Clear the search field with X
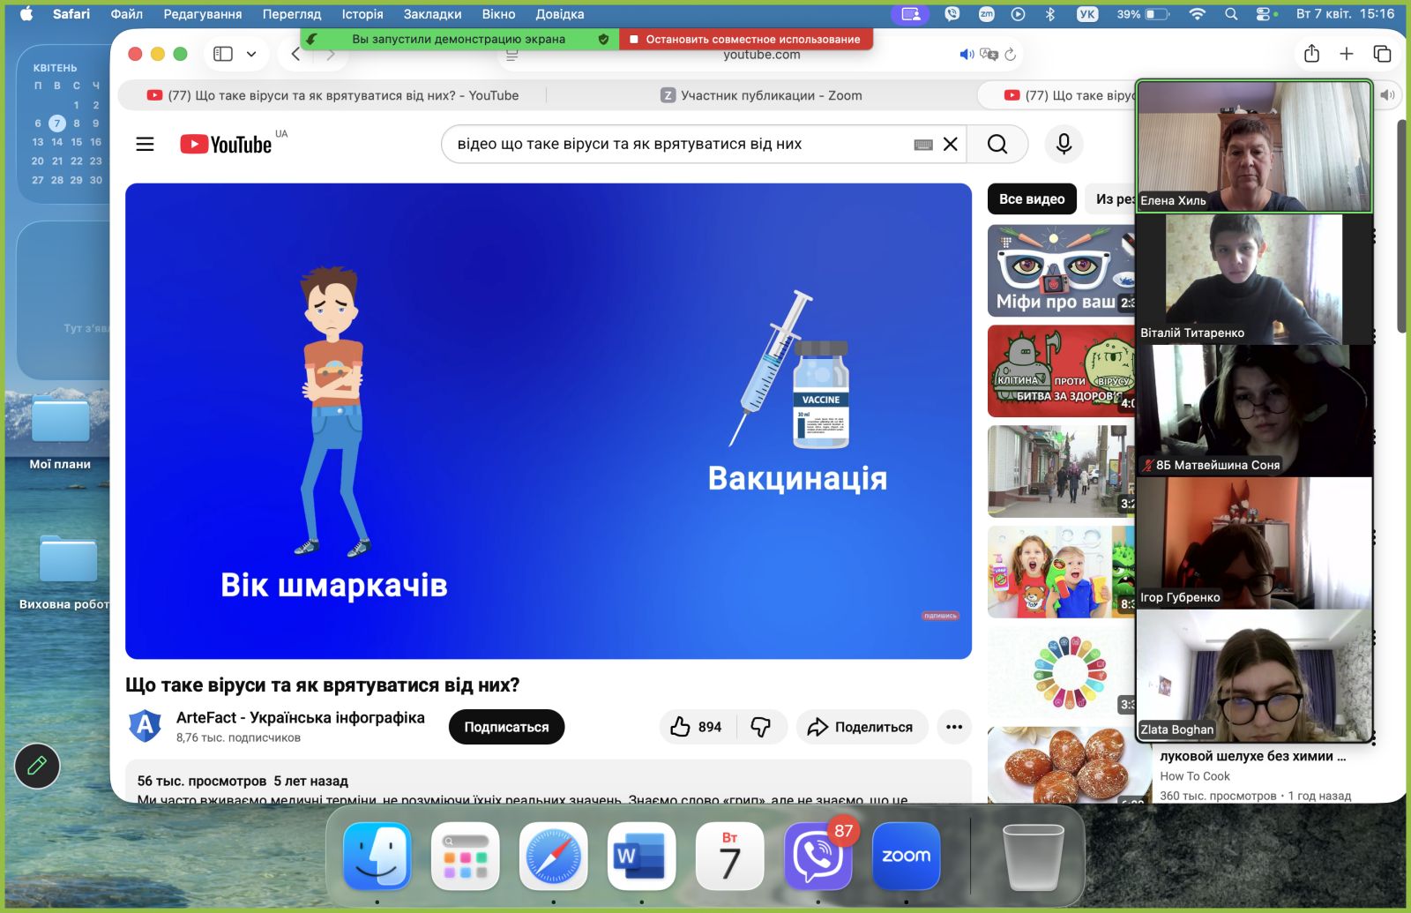Image resolution: width=1411 pixels, height=913 pixels. tap(950, 144)
